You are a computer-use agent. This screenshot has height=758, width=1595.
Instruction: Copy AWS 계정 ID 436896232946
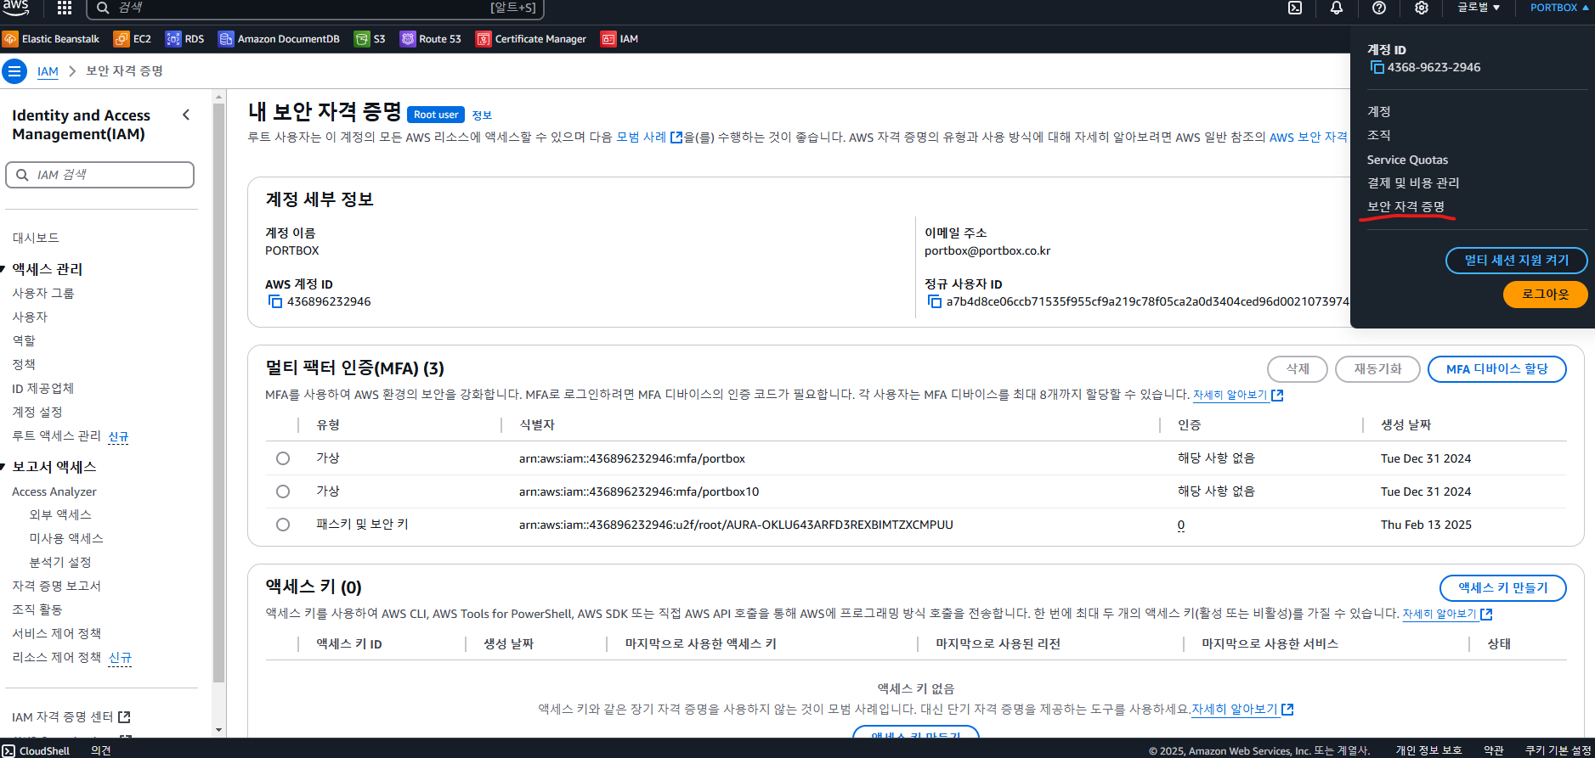[275, 301]
